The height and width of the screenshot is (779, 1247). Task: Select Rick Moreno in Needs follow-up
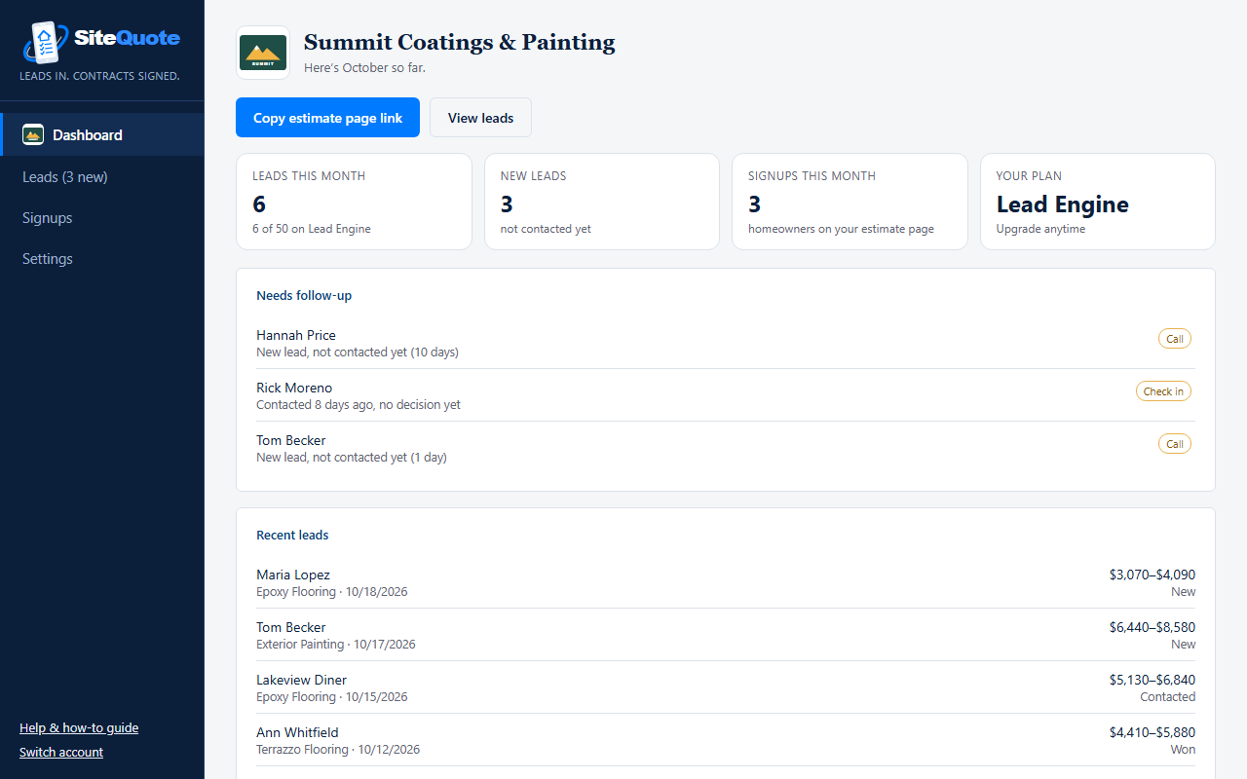pyautogui.click(x=726, y=395)
